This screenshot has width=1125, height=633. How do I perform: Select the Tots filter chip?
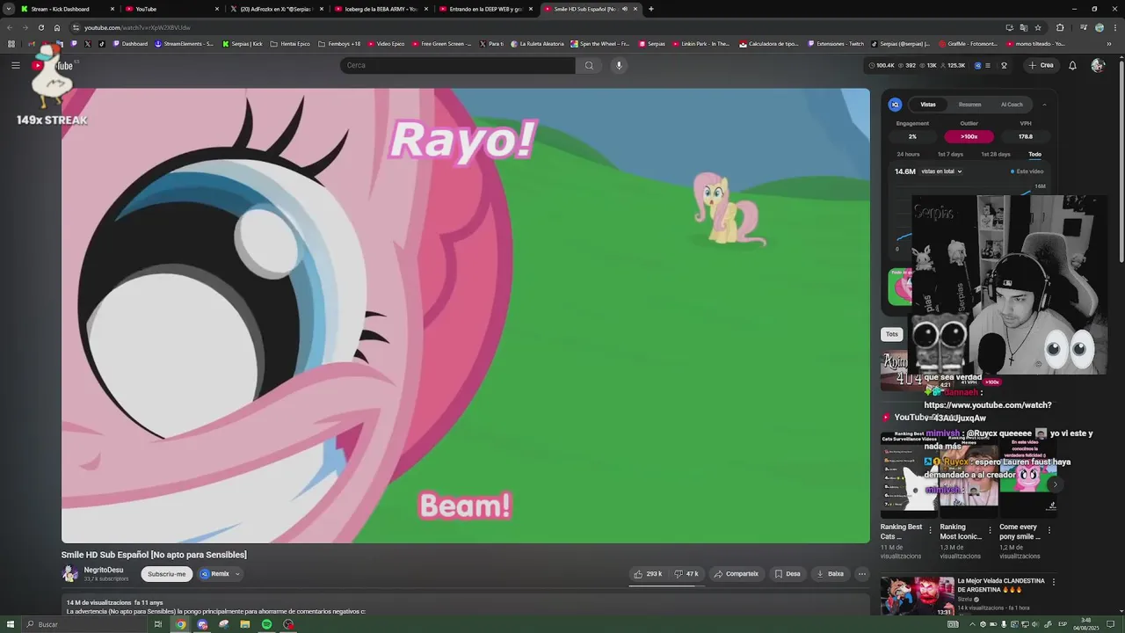[x=892, y=334]
